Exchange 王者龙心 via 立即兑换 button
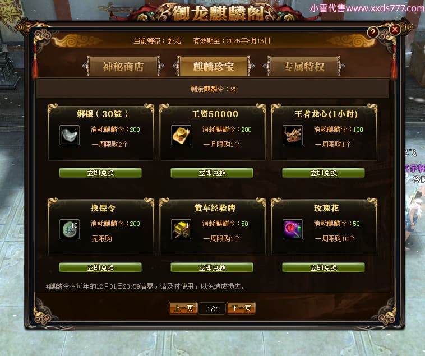The height and width of the screenshot is (356, 425). 324,173
